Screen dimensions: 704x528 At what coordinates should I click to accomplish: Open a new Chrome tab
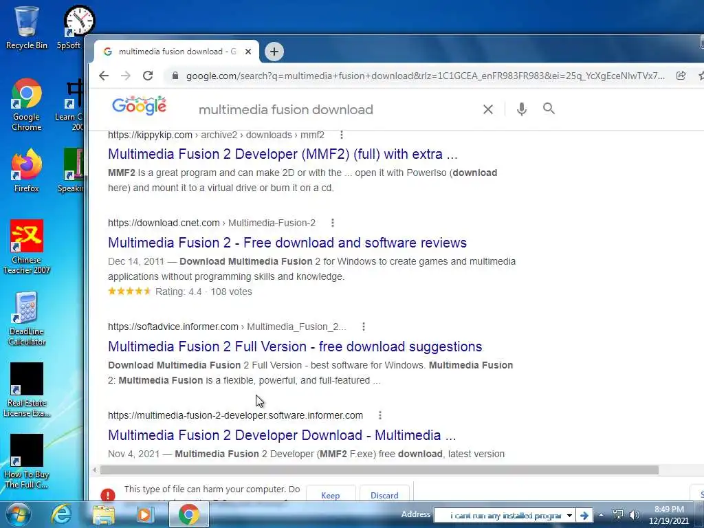pyautogui.click(x=274, y=51)
